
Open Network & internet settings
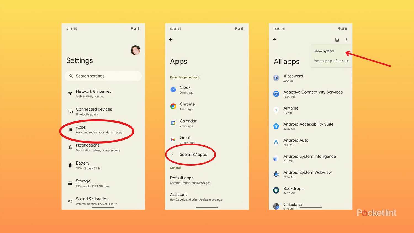point(103,94)
